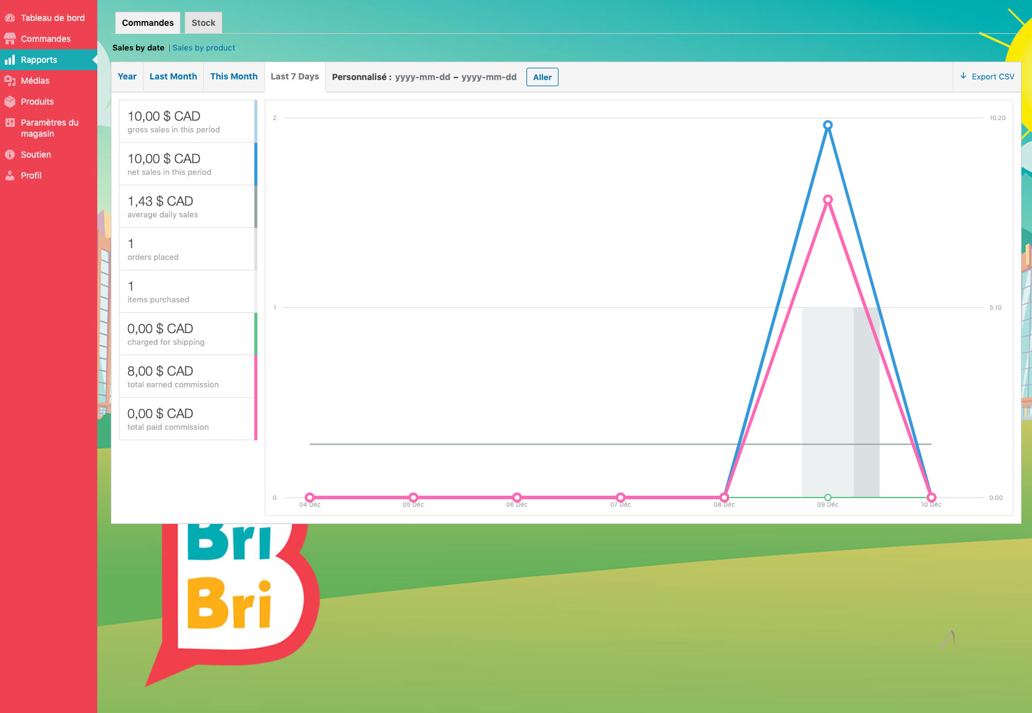Screen dimensions: 1032x713
Task: Click the Export CSV download arrow icon
Action: [x=963, y=76]
